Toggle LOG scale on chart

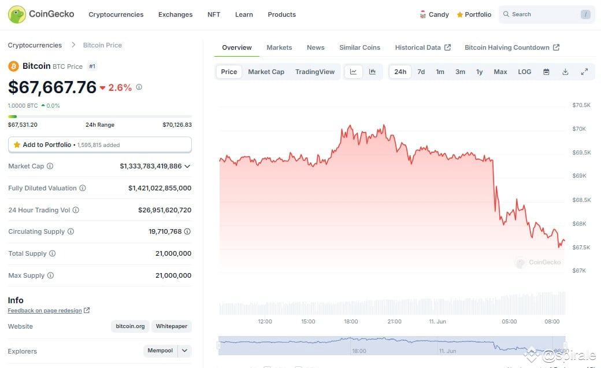[x=524, y=72]
